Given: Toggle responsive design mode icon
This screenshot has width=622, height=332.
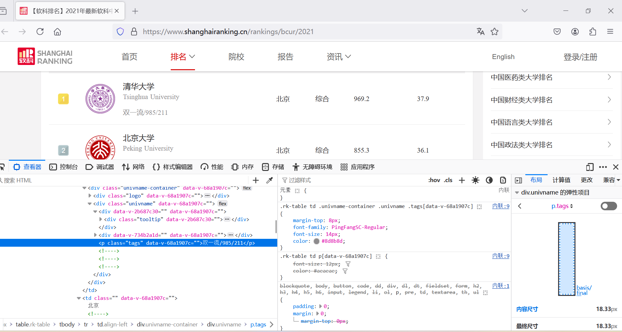Looking at the screenshot, I should pos(590,167).
